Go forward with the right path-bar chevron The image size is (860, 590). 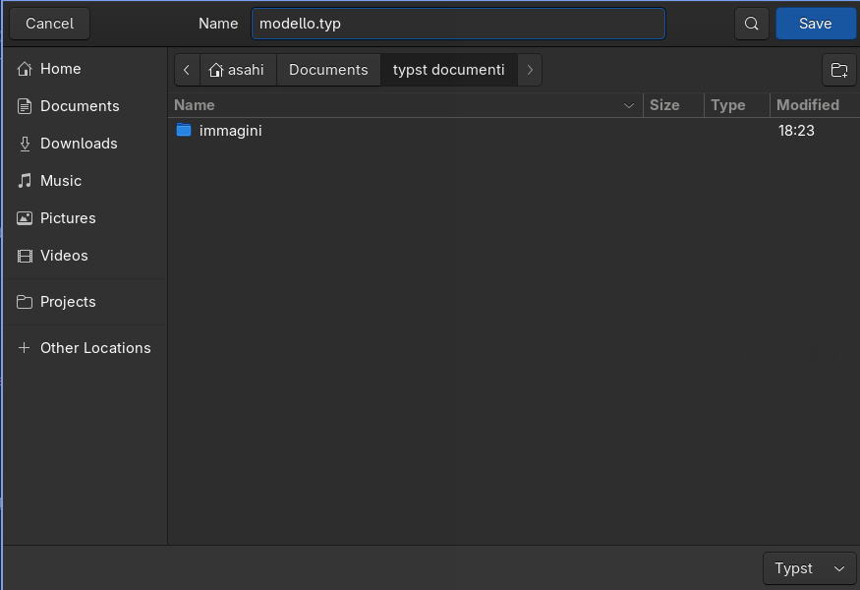[530, 70]
